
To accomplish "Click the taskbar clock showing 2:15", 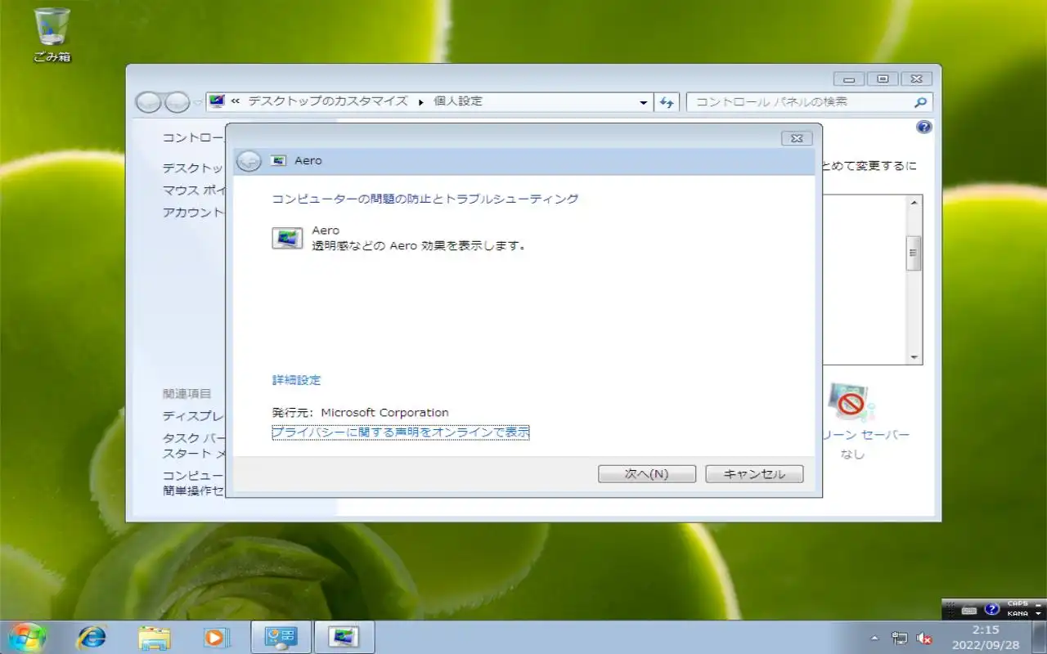I will (x=986, y=638).
